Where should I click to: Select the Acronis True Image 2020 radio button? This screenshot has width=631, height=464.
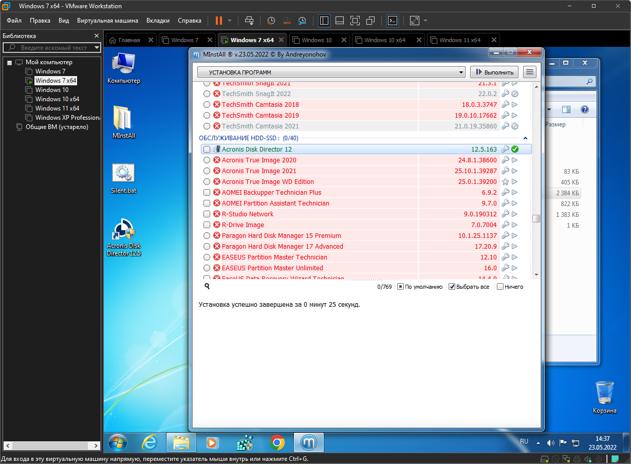click(207, 160)
